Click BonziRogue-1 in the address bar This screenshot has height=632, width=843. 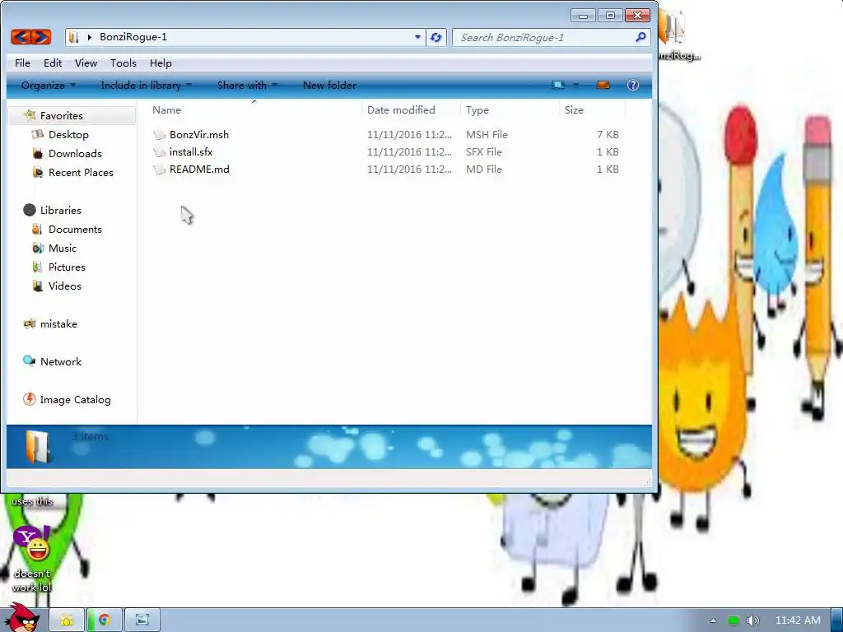(x=133, y=37)
